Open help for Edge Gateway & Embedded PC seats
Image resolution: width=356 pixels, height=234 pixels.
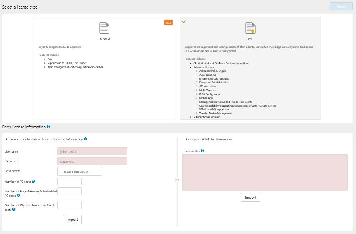tap(18, 195)
